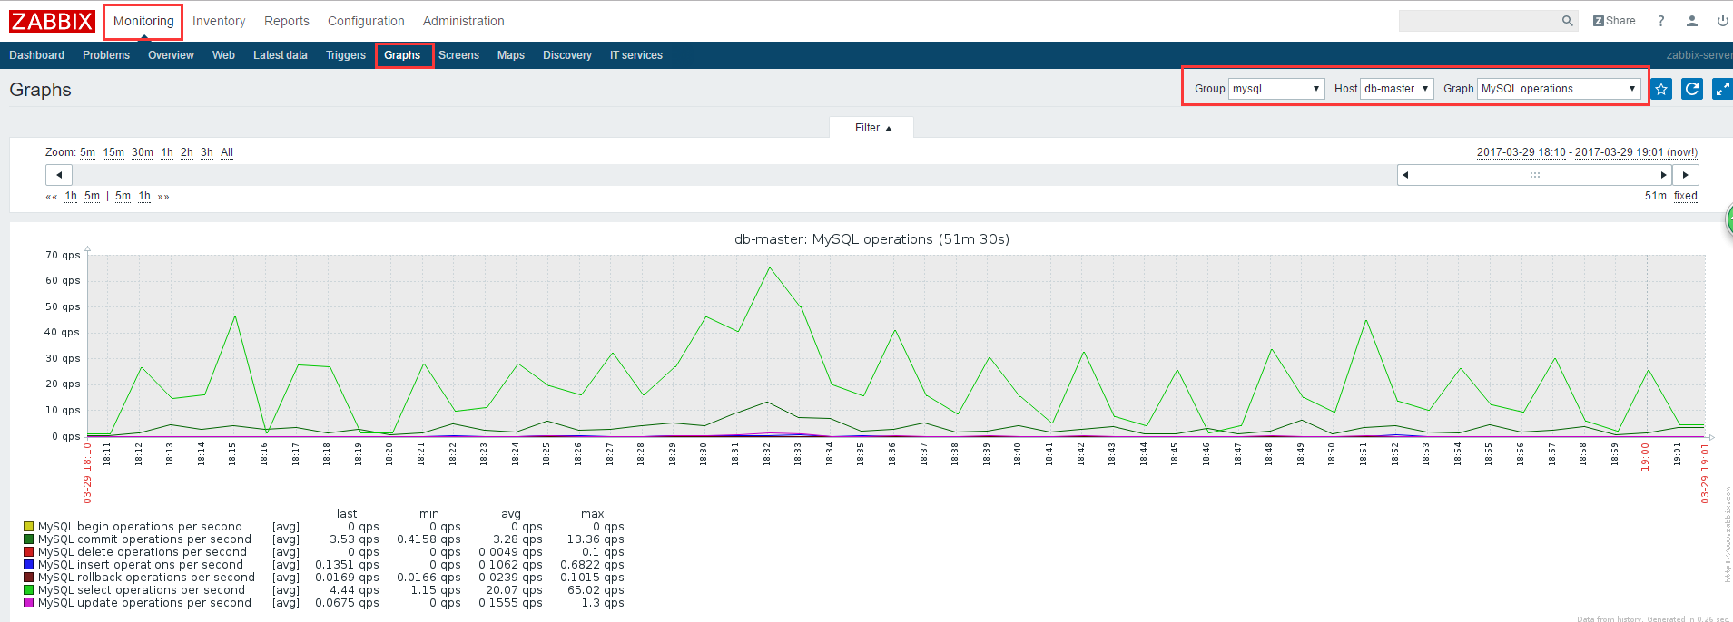Image resolution: width=1733 pixels, height=622 pixels.
Task: Go to Maps submenu
Action: click(x=511, y=55)
